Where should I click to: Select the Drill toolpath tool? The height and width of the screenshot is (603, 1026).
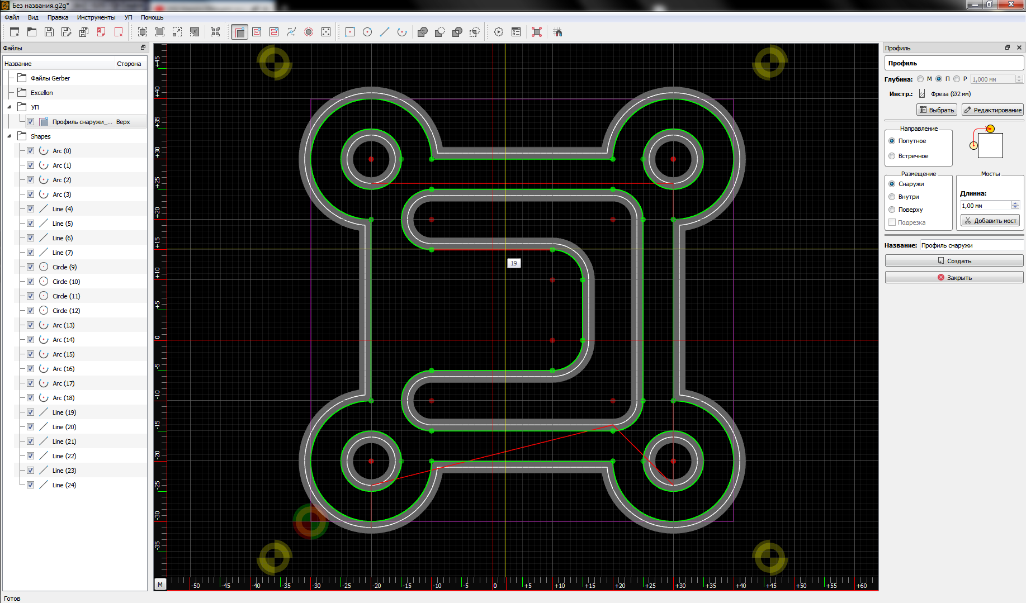click(x=309, y=32)
